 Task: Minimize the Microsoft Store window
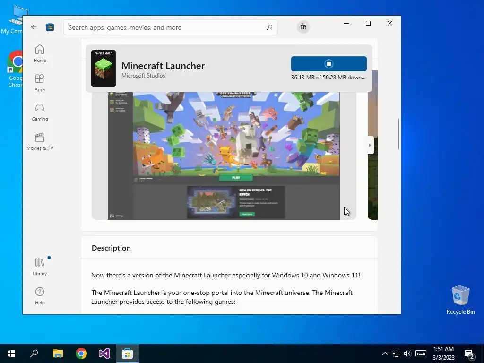[x=346, y=23]
